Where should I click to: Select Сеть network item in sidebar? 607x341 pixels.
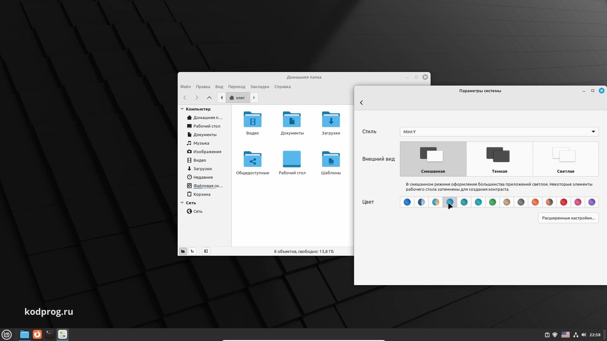click(x=205, y=211)
